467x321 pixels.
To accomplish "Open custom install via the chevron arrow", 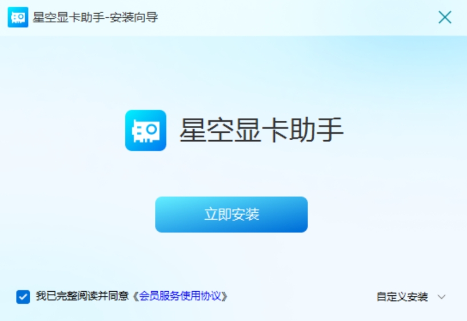I will tap(441, 297).
